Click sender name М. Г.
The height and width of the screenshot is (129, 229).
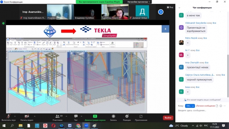pos(187,50)
